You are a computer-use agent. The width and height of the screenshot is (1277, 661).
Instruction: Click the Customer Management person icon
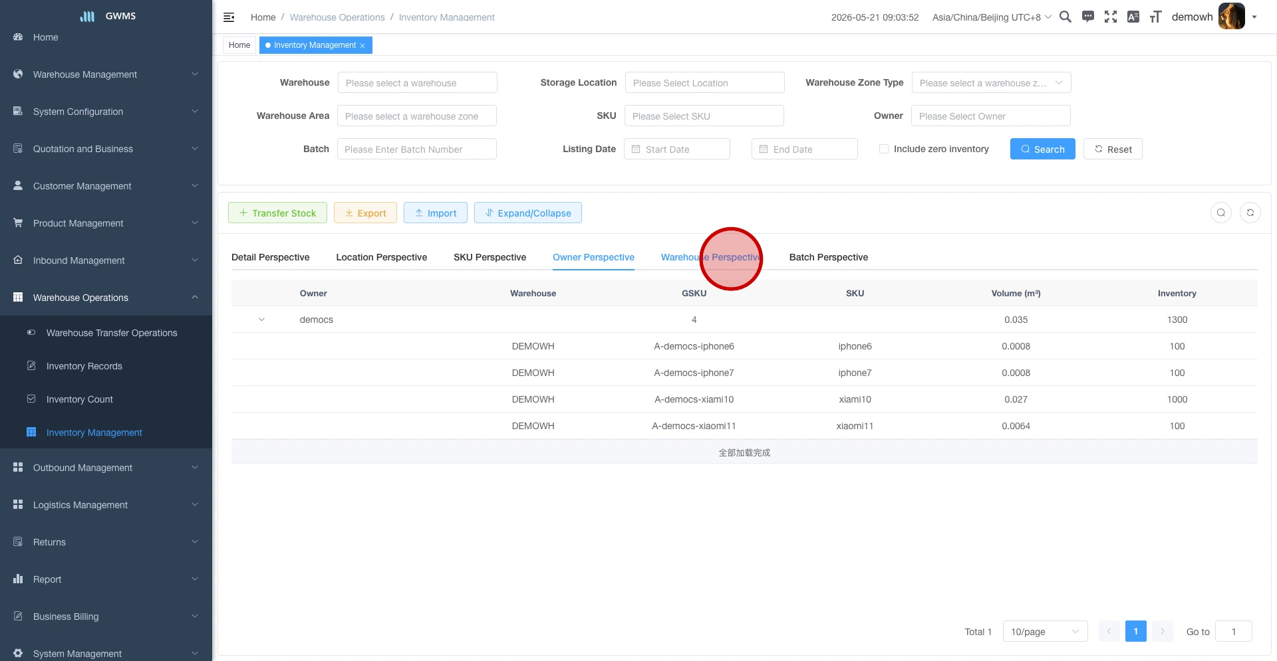pyautogui.click(x=18, y=186)
